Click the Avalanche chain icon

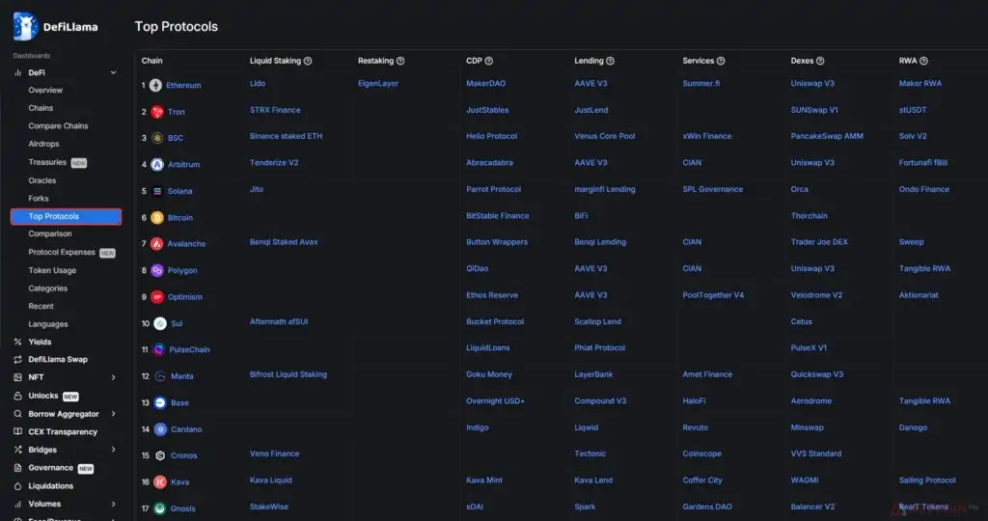click(157, 244)
